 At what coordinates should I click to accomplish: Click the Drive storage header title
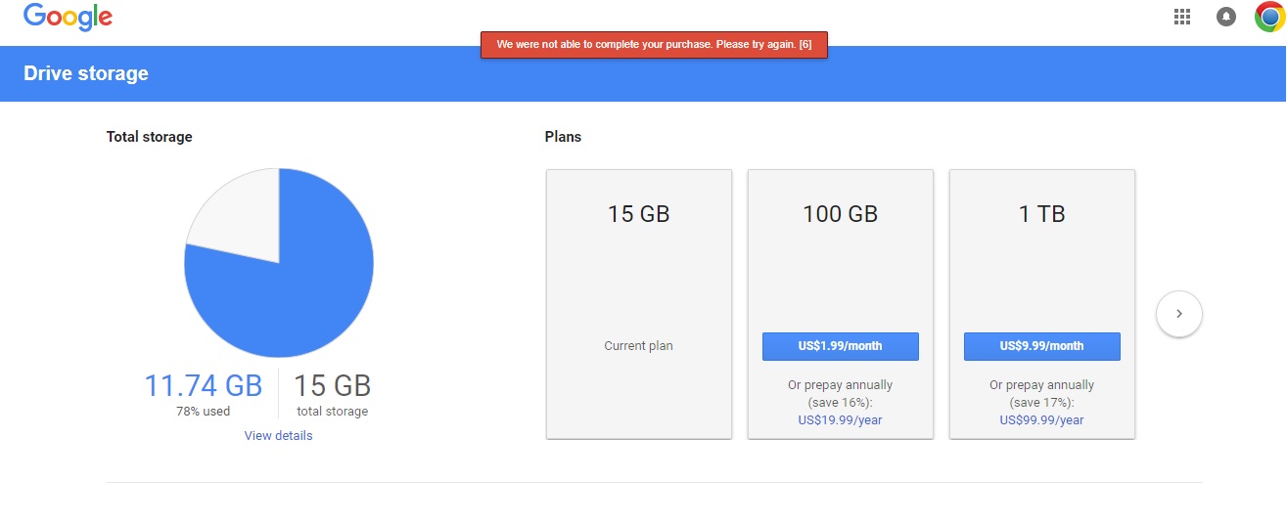coord(86,73)
